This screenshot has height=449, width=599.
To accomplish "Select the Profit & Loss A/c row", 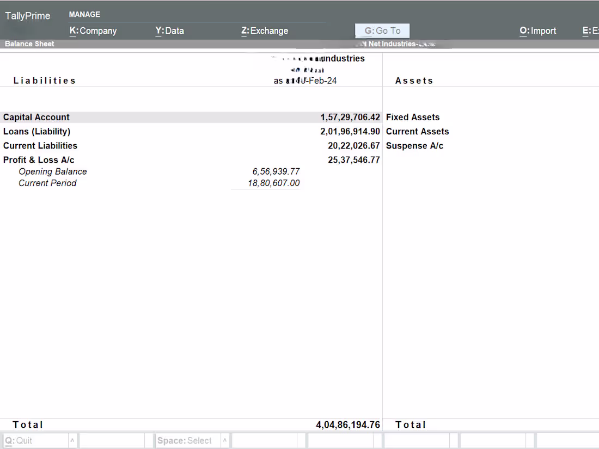I will click(x=191, y=159).
